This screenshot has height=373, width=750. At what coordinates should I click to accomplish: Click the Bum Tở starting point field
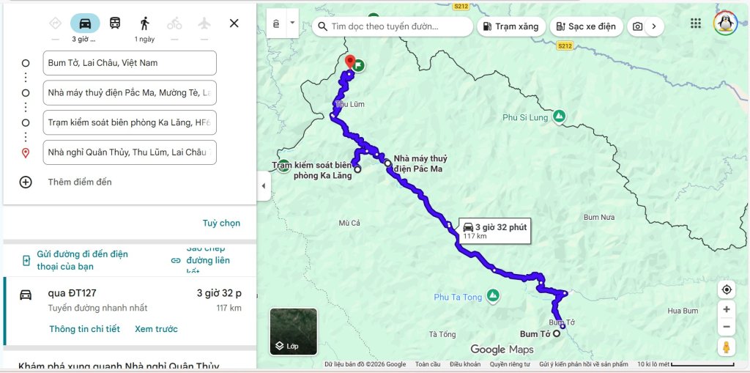click(130, 63)
